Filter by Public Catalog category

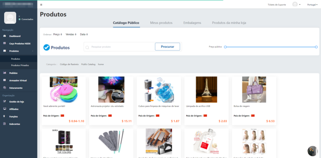pyautogui.click(x=88, y=64)
